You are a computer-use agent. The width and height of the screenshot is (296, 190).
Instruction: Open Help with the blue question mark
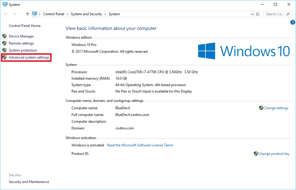click(292, 23)
